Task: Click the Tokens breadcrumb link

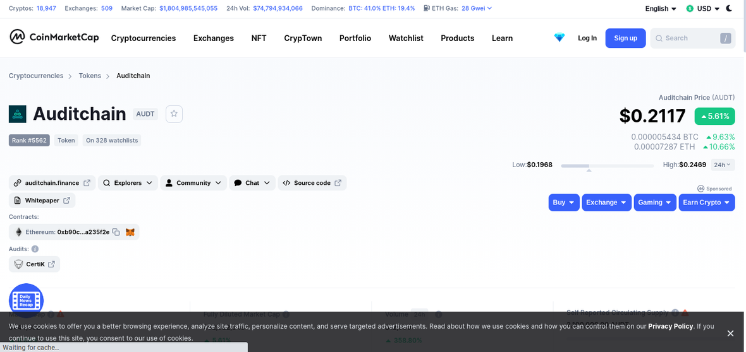Action: (x=90, y=76)
